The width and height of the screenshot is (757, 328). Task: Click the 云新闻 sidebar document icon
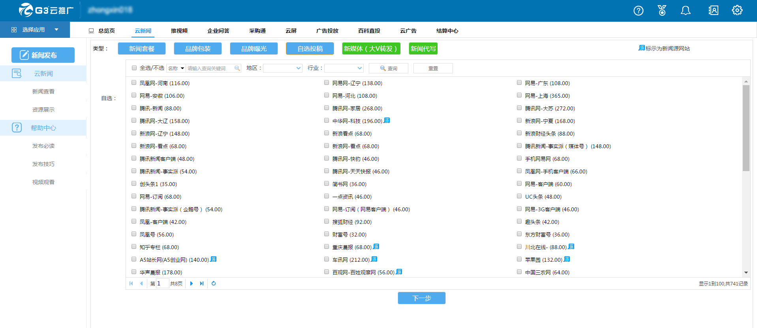coord(17,73)
